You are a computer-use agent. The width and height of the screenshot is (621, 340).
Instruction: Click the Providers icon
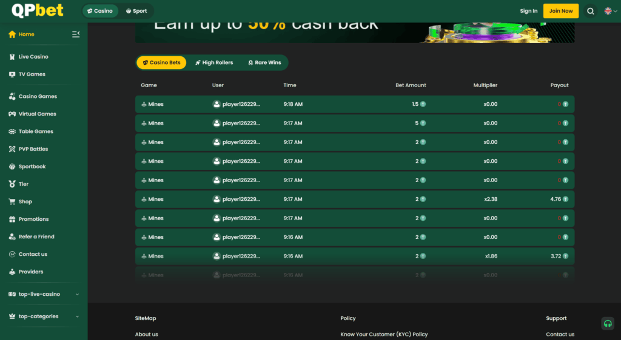click(x=12, y=272)
